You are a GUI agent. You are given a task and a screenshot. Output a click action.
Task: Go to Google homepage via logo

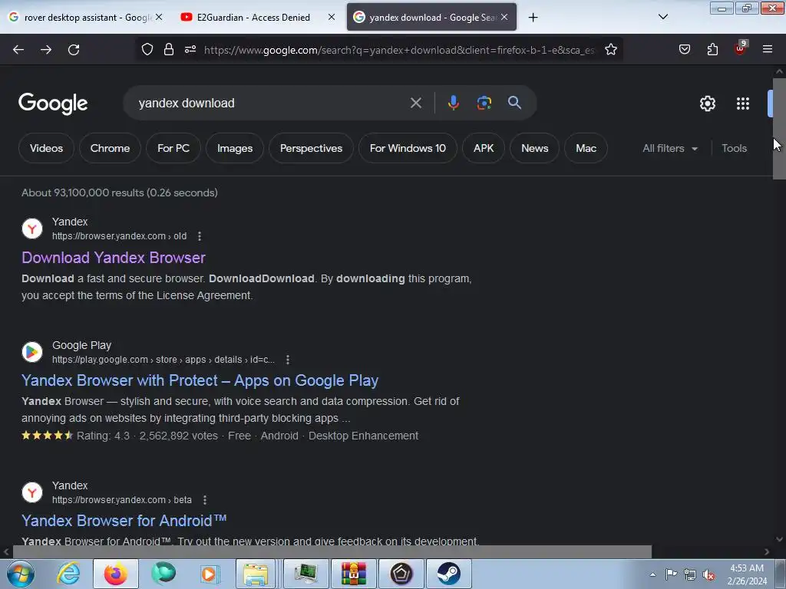click(x=53, y=104)
